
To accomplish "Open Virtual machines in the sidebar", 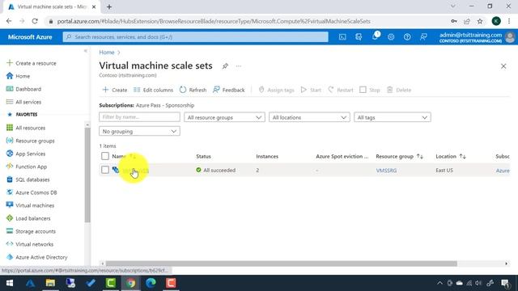I will click(x=31, y=205).
